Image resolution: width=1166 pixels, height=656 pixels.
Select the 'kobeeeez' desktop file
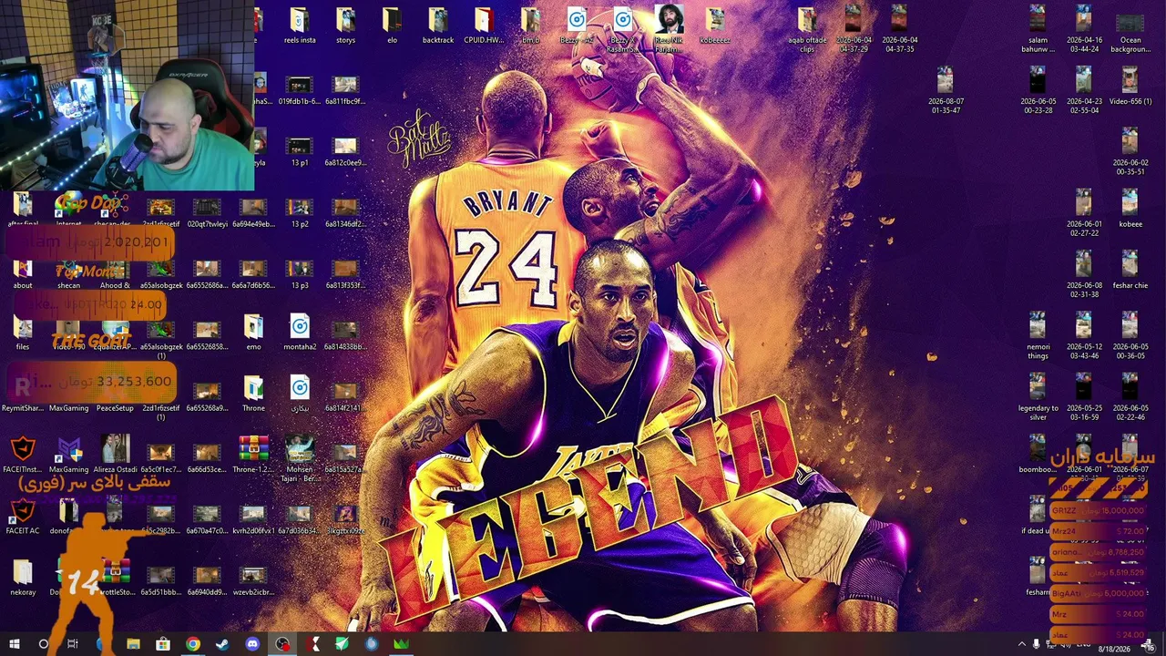pyautogui.click(x=715, y=26)
